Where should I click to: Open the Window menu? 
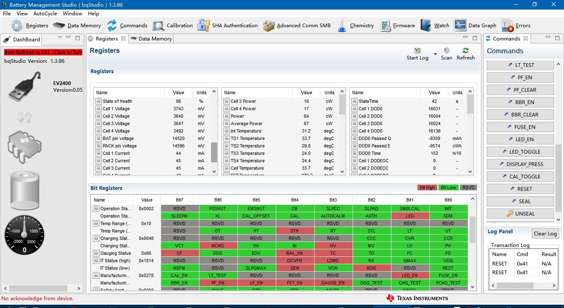72,14
